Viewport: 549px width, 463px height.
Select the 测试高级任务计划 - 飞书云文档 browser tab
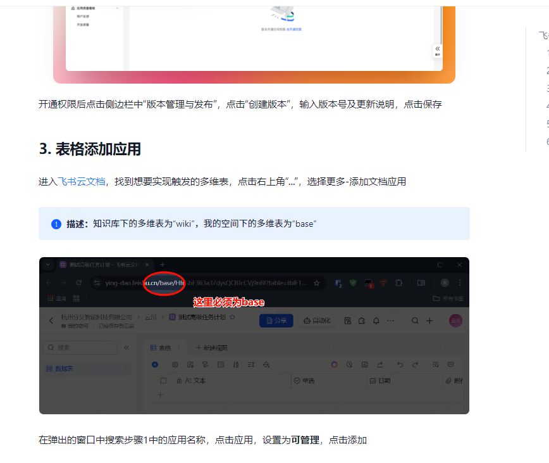pos(104,265)
